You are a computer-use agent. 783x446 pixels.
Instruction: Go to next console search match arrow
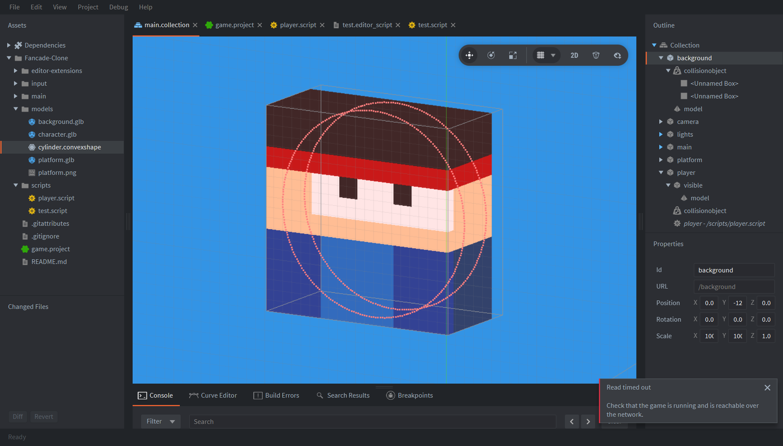click(588, 421)
